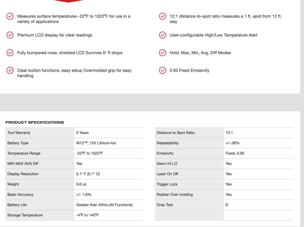Click checkmark icon beside Hold, Max, Min modes

[163, 53]
